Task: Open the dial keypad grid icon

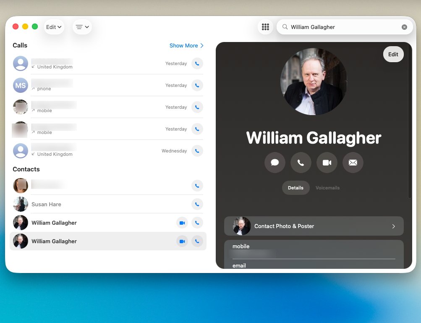Action: click(x=265, y=27)
